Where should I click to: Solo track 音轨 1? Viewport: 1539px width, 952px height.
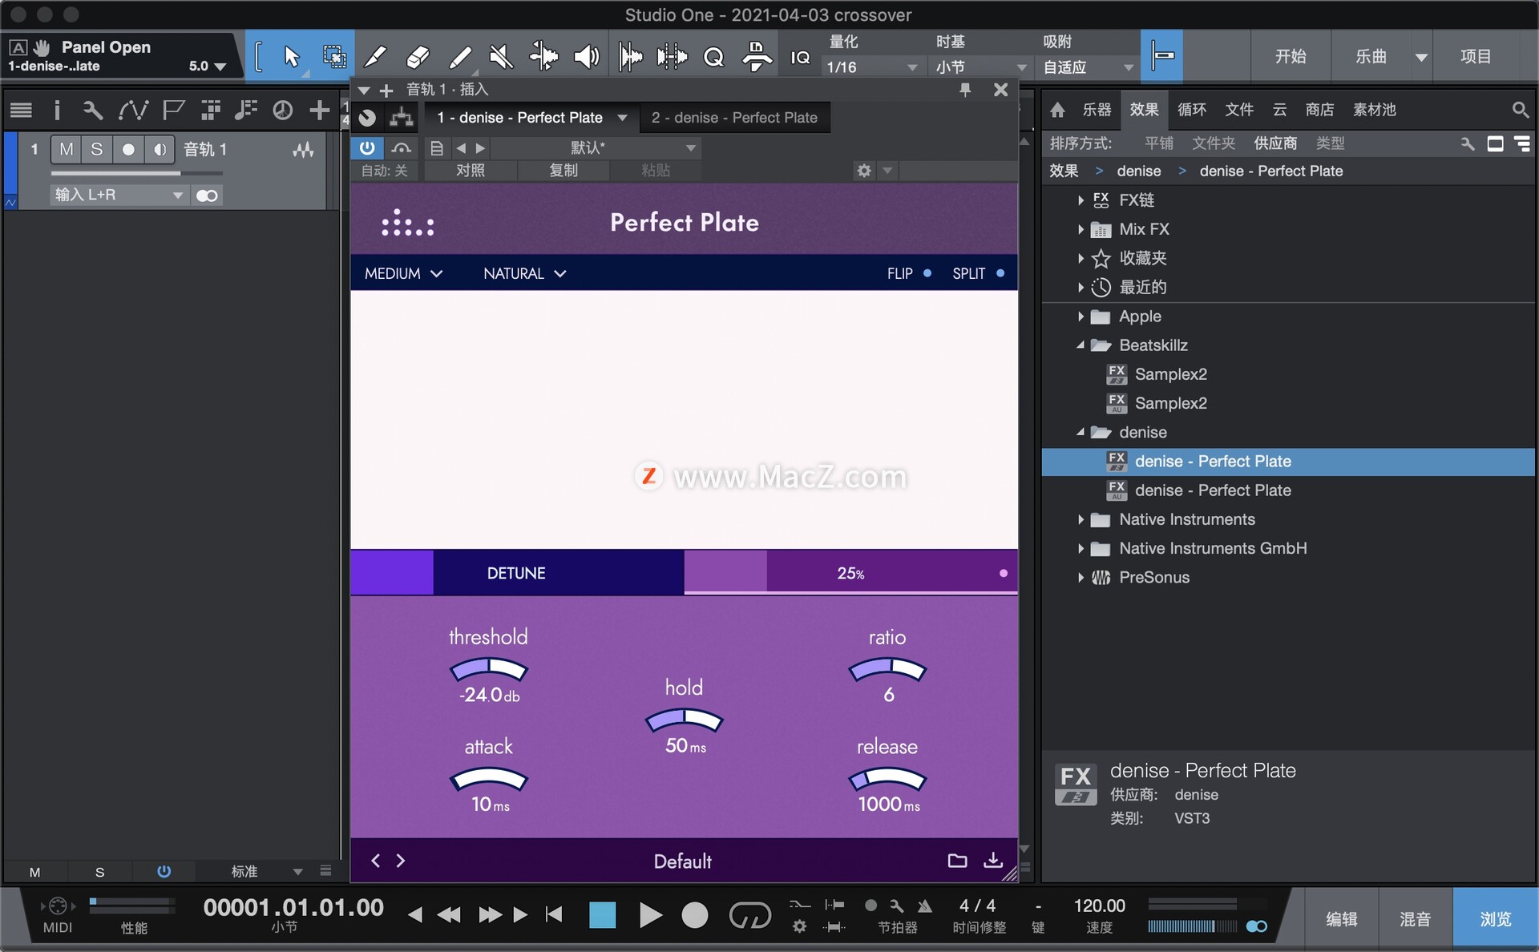click(96, 149)
